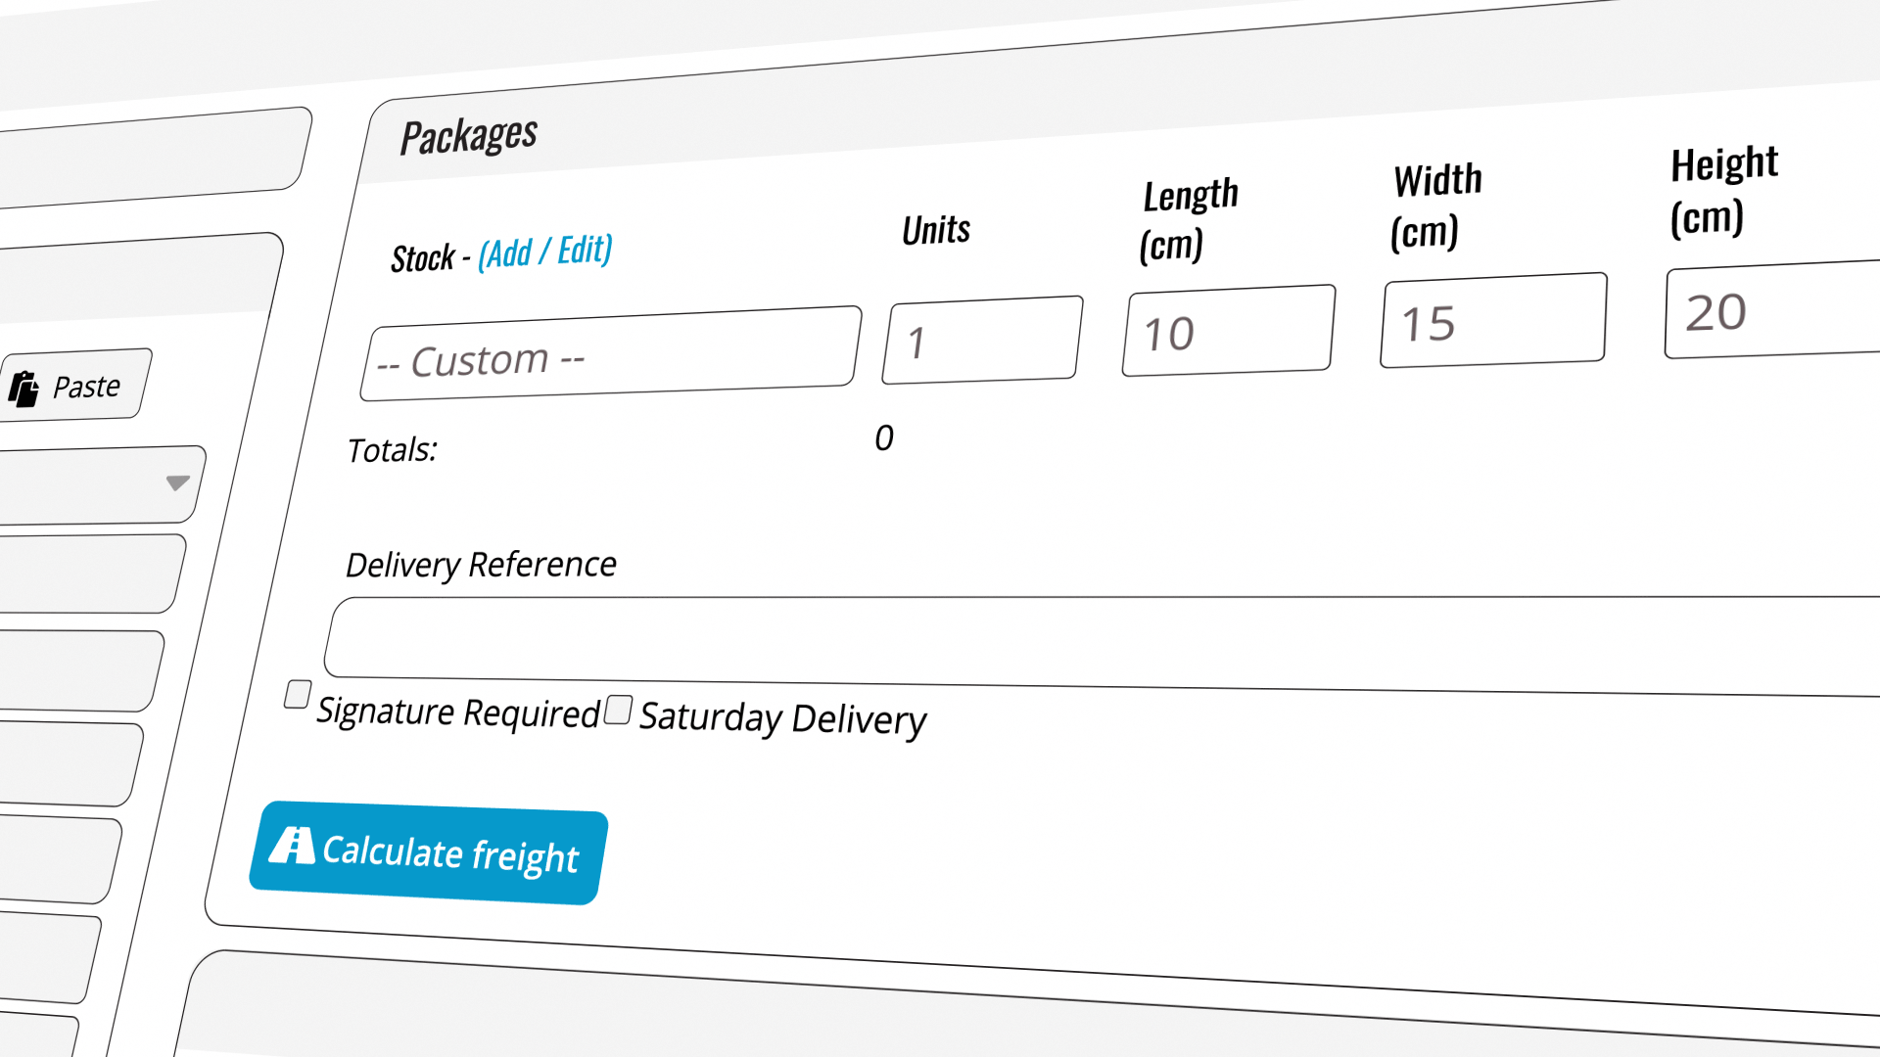Screen dimensions: 1880x1057
Task: Click the left field beneath the dropdown
Action: [90, 573]
